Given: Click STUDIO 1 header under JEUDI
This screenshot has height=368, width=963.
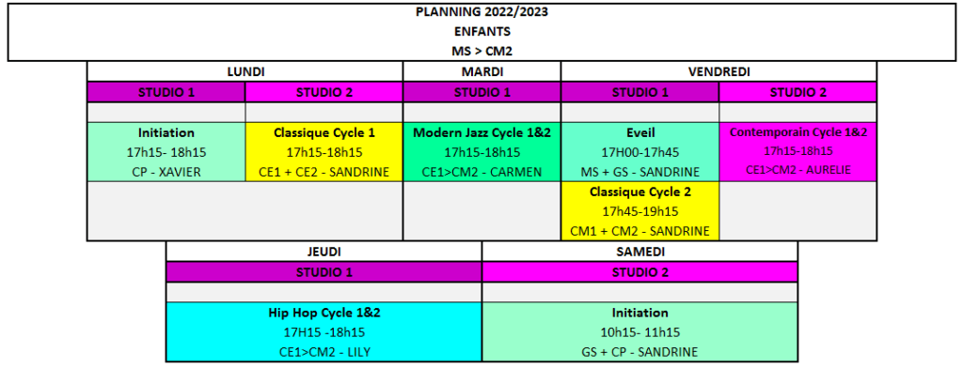Looking at the screenshot, I should [324, 272].
